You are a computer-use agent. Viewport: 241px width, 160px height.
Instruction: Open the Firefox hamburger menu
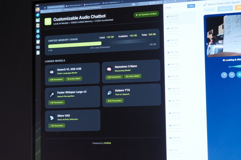click(161, 2)
